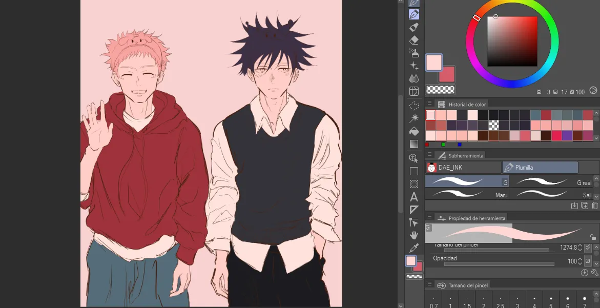
Task: Toggle brush size dynamics button
Action: tap(588, 248)
